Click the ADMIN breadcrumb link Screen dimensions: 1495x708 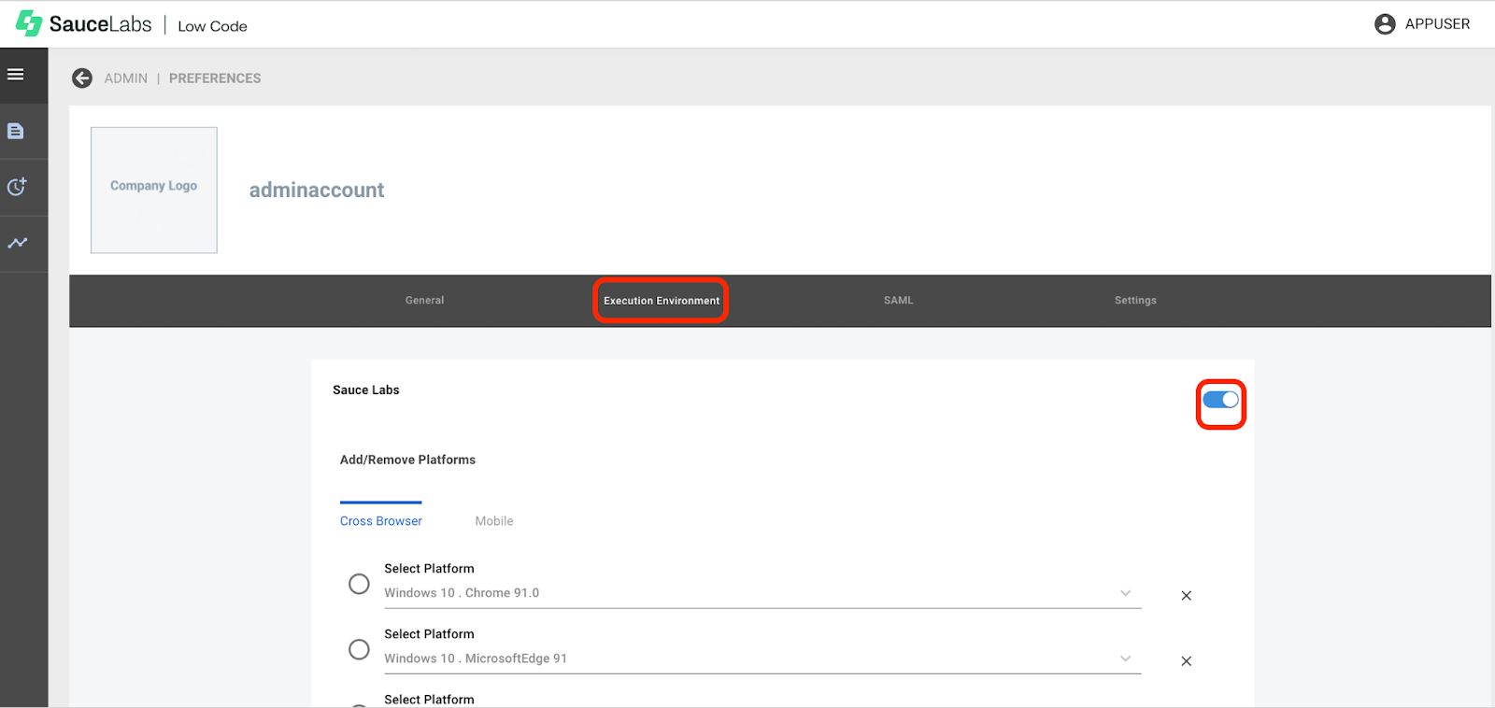[126, 78]
